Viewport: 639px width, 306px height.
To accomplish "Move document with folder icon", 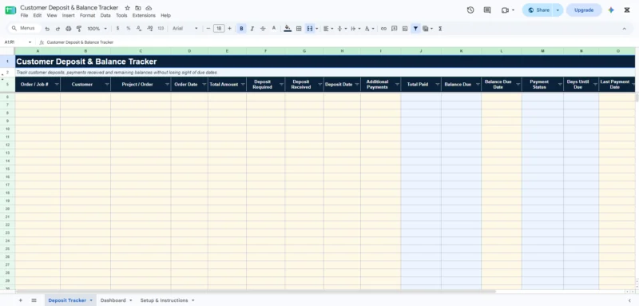I will (x=138, y=8).
